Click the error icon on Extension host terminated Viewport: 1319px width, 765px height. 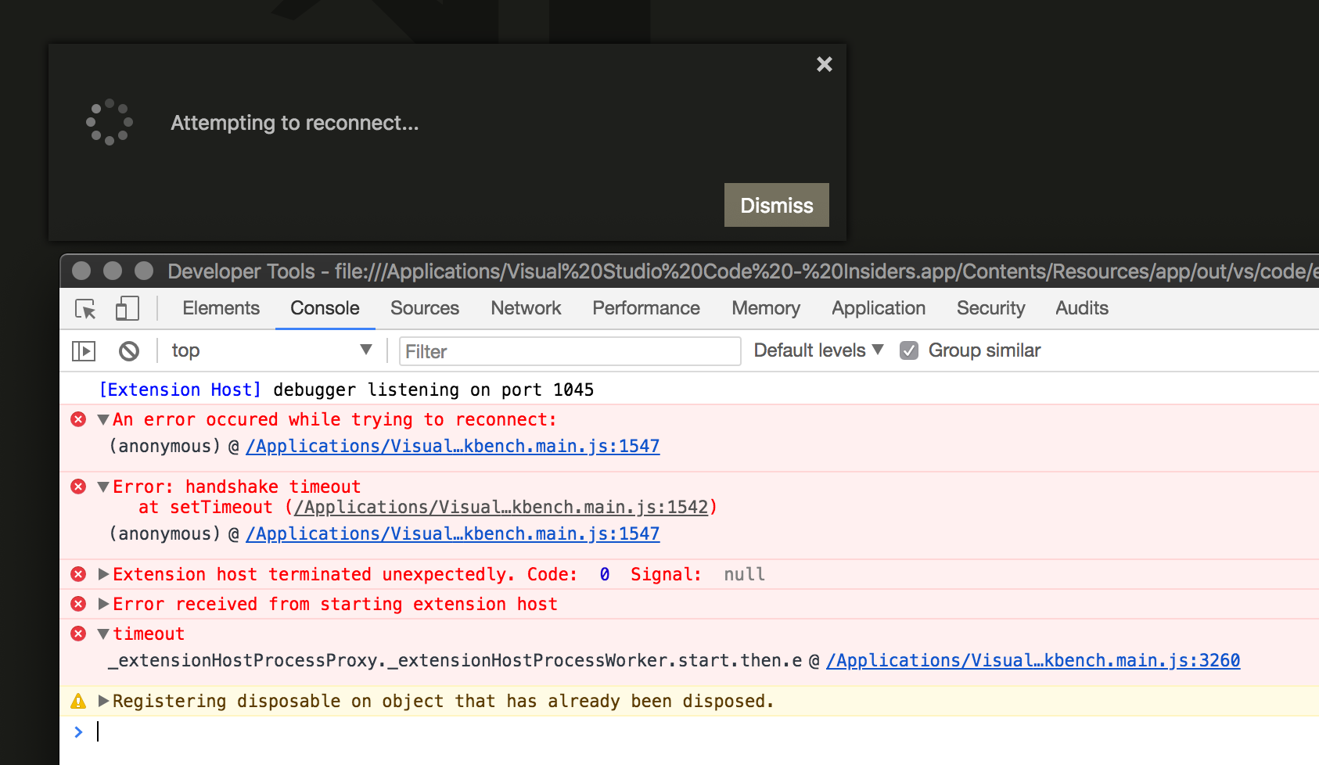tap(77, 573)
